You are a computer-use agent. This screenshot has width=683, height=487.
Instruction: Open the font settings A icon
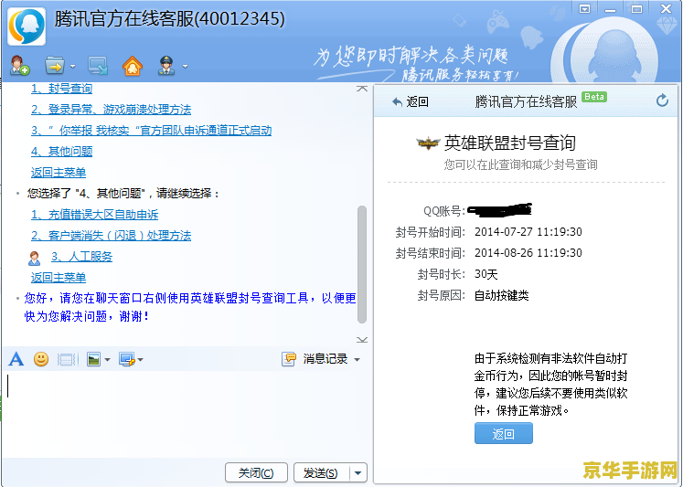(16, 359)
